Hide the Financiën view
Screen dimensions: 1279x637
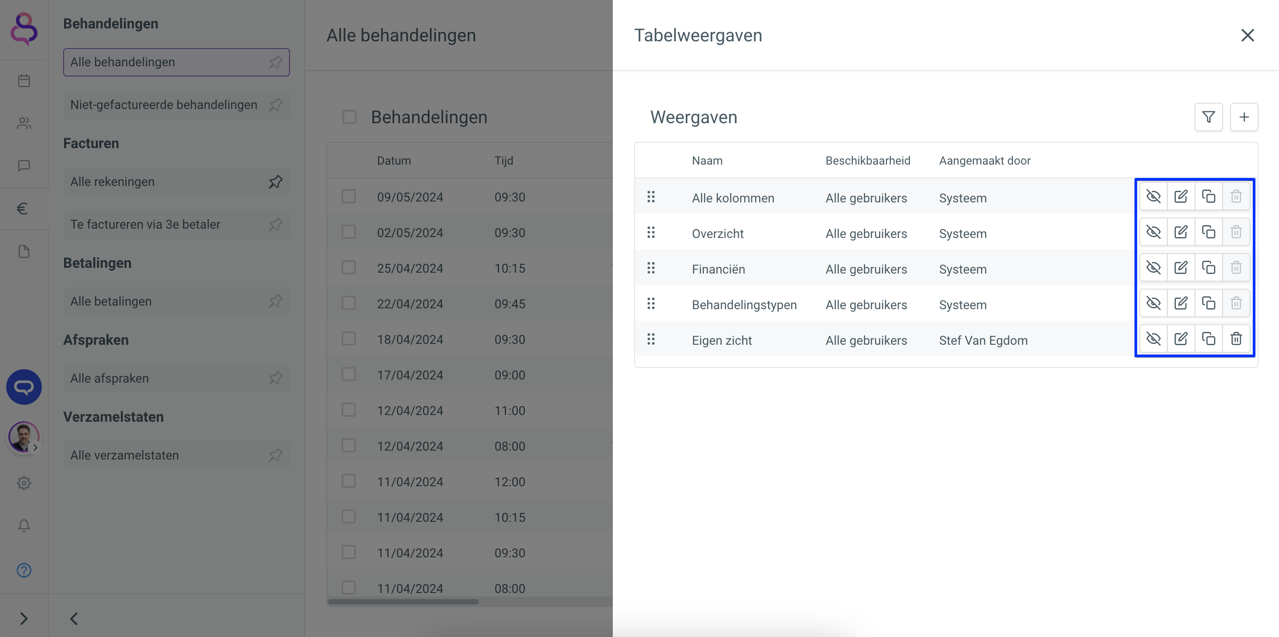(1153, 268)
